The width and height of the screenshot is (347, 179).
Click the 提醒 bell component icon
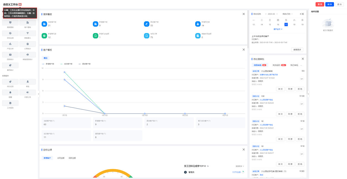(10, 93)
